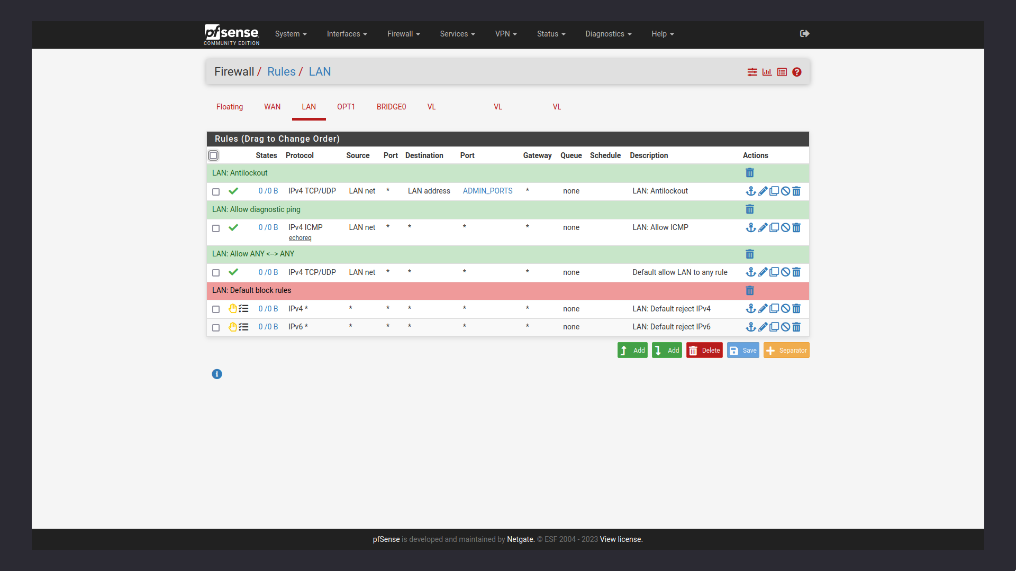The image size is (1016, 571).
Task: Open the ADMIN_PORTS alias link
Action: [487, 190]
